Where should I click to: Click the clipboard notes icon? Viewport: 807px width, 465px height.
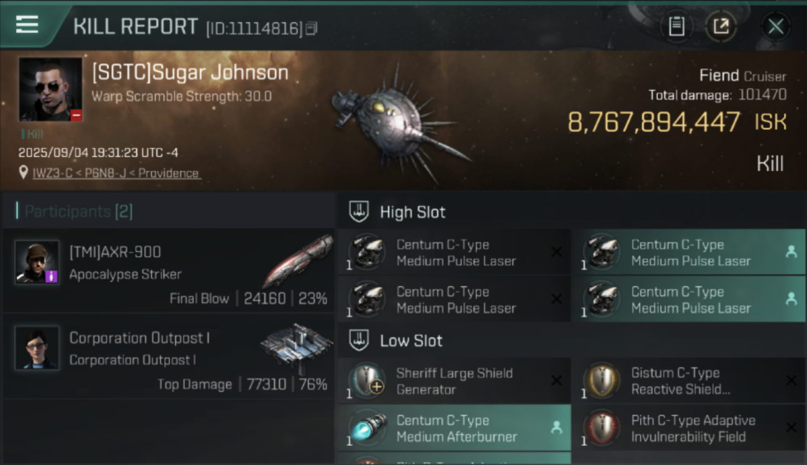(x=676, y=27)
